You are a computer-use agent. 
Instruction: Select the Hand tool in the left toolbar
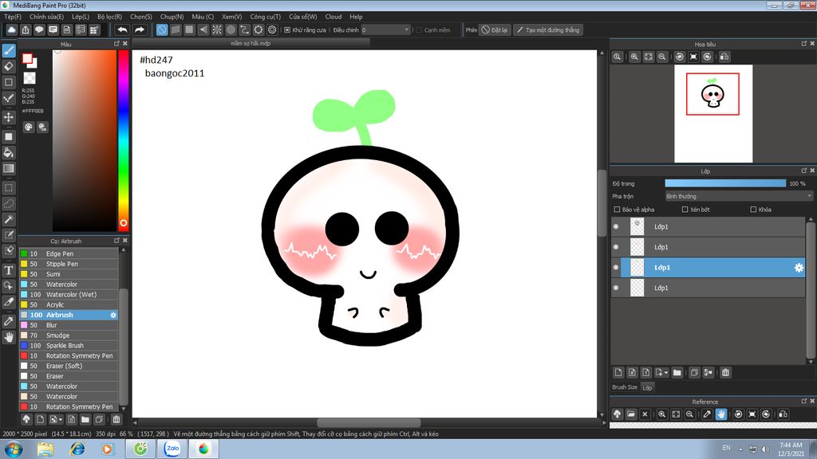point(9,337)
